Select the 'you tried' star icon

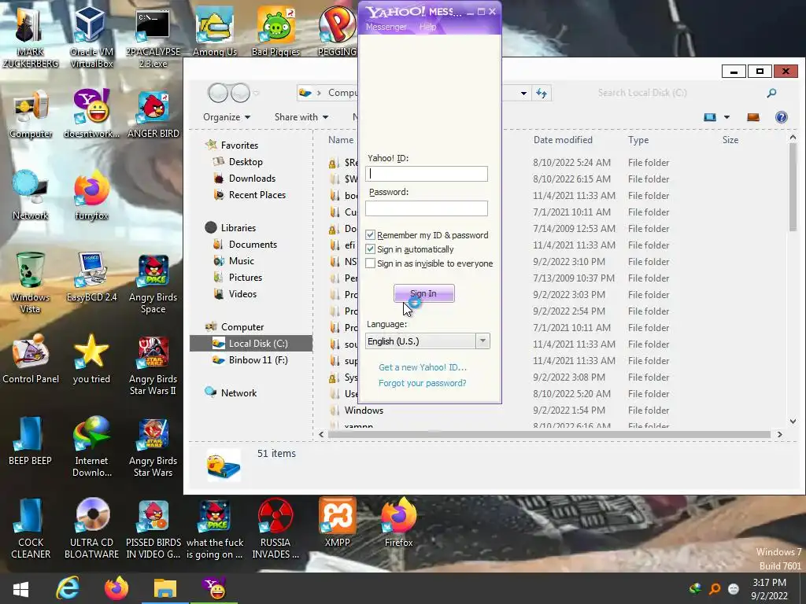91,359
